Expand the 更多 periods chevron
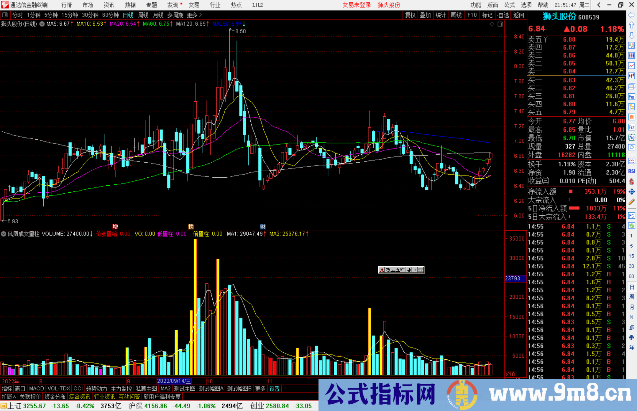 coord(201,15)
